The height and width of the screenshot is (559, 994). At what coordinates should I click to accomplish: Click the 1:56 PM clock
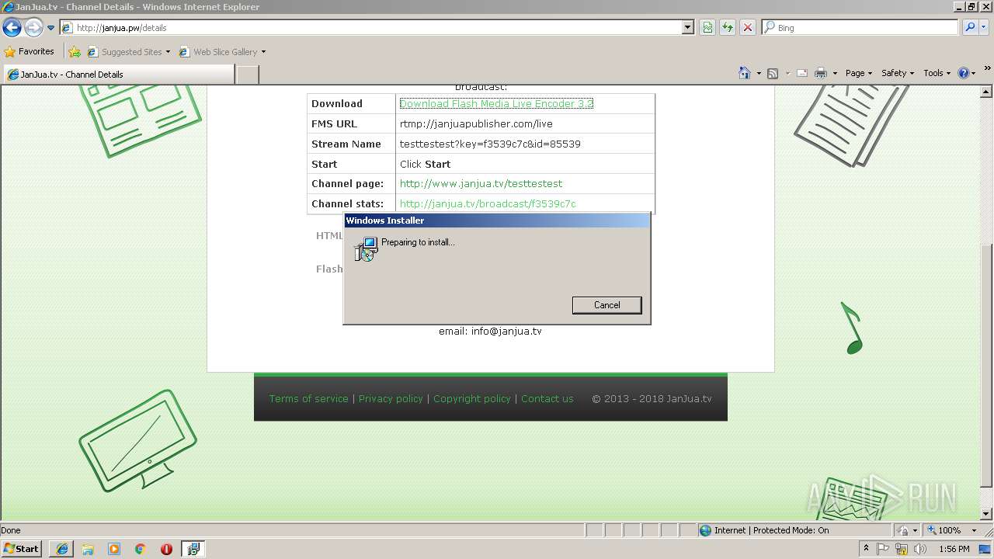(954, 549)
